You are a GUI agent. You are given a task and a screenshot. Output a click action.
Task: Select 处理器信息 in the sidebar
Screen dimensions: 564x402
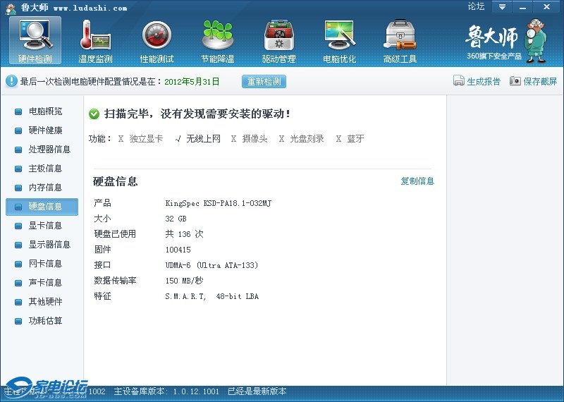pos(49,150)
